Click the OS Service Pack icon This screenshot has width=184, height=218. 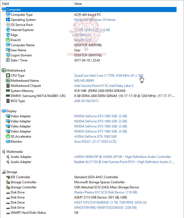[x=8, y=25]
